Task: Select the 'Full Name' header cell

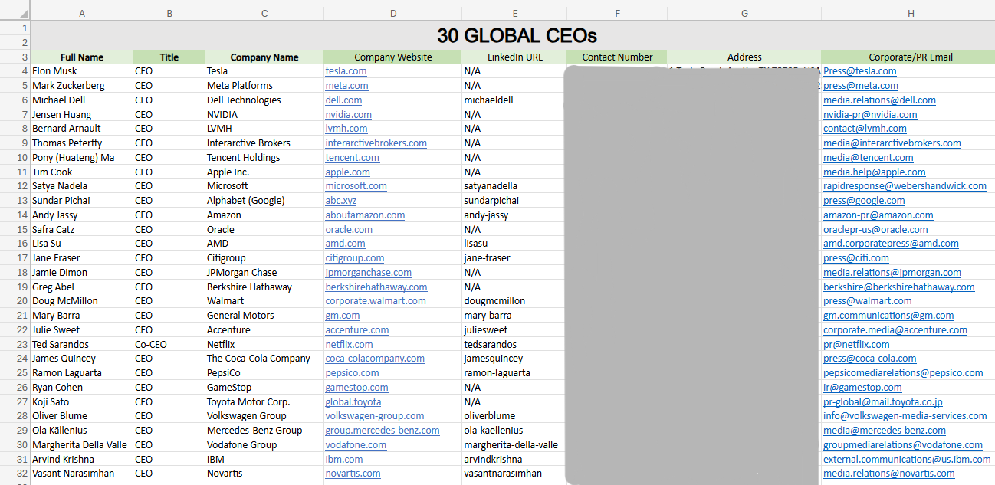Action: pos(82,57)
